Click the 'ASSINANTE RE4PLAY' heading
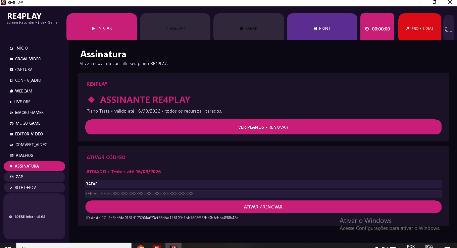Viewport: 457px width, 248px height. click(145, 100)
